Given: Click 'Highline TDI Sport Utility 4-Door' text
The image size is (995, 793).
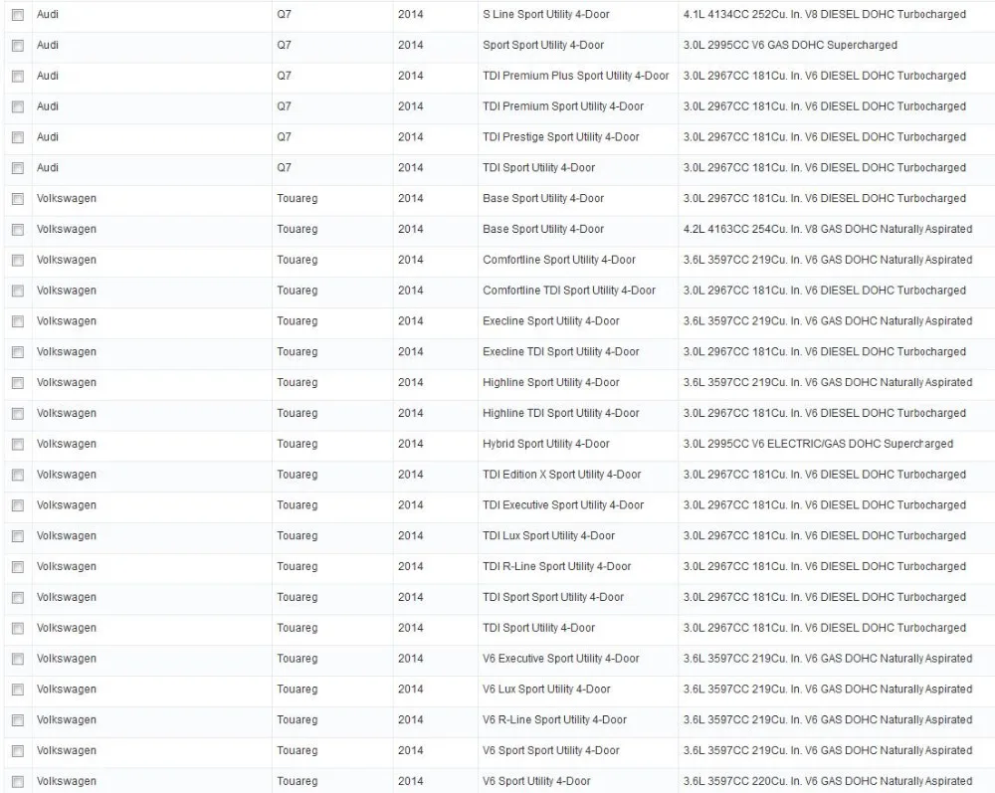Looking at the screenshot, I should pyautogui.click(x=561, y=413).
